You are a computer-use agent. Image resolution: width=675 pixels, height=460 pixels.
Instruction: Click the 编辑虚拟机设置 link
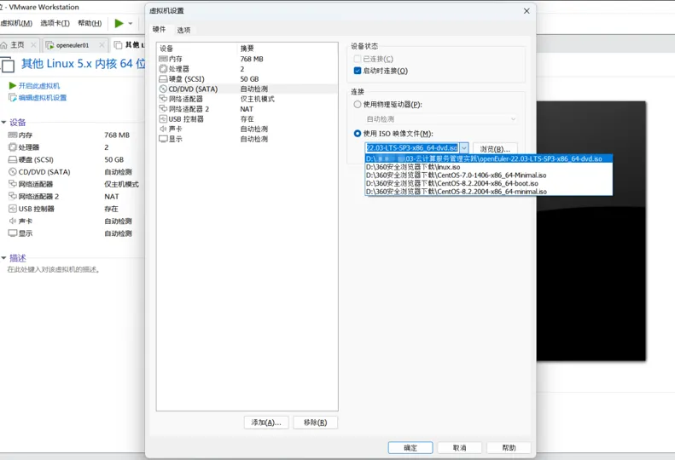pos(43,98)
